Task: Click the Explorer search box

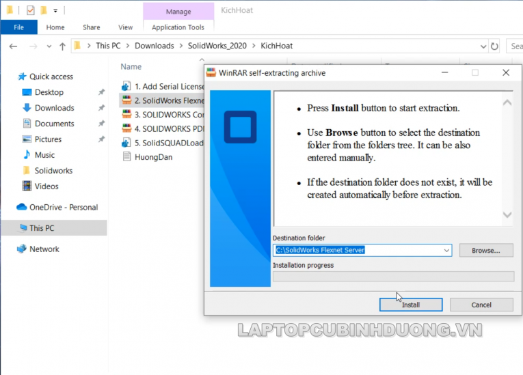Action: click(x=515, y=46)
